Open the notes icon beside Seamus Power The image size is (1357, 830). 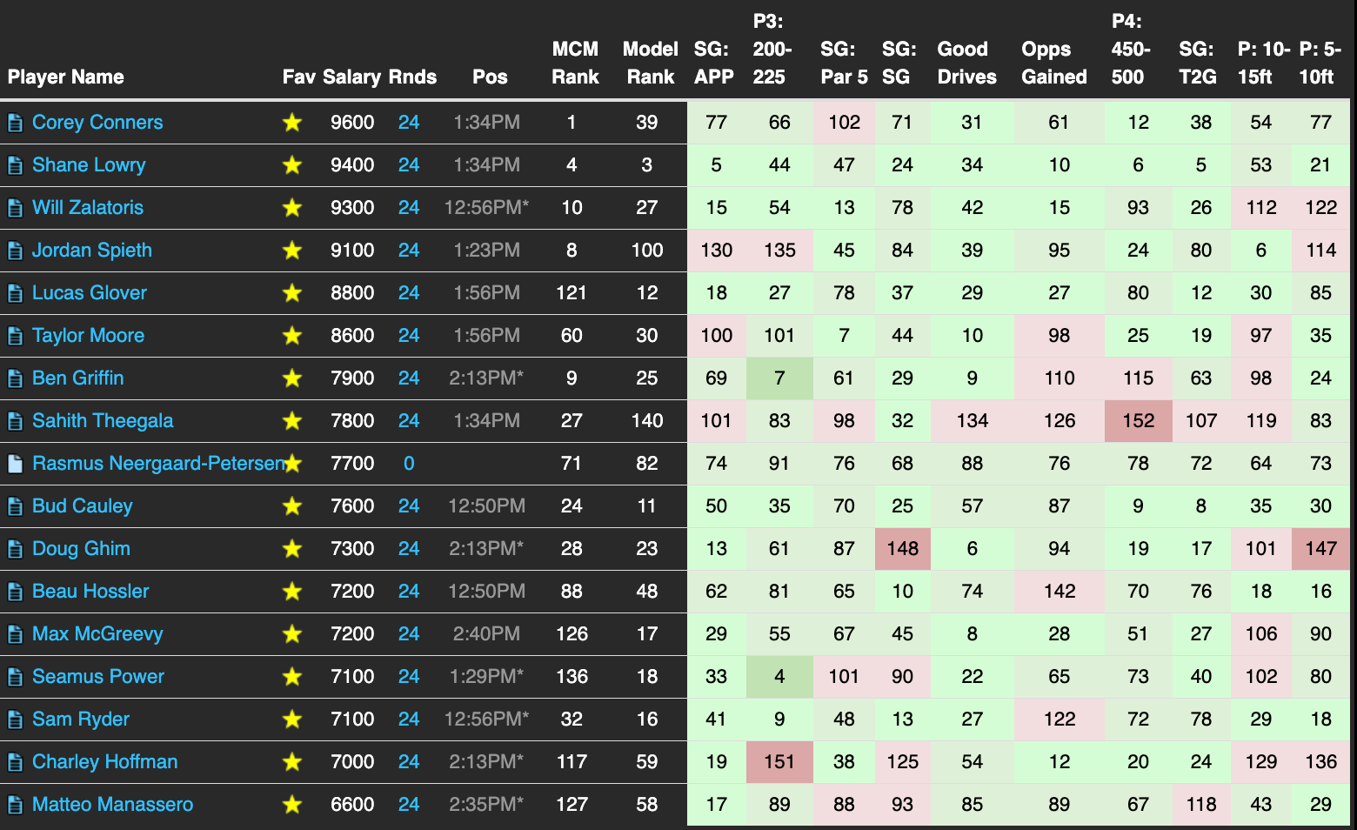(15, 677)
